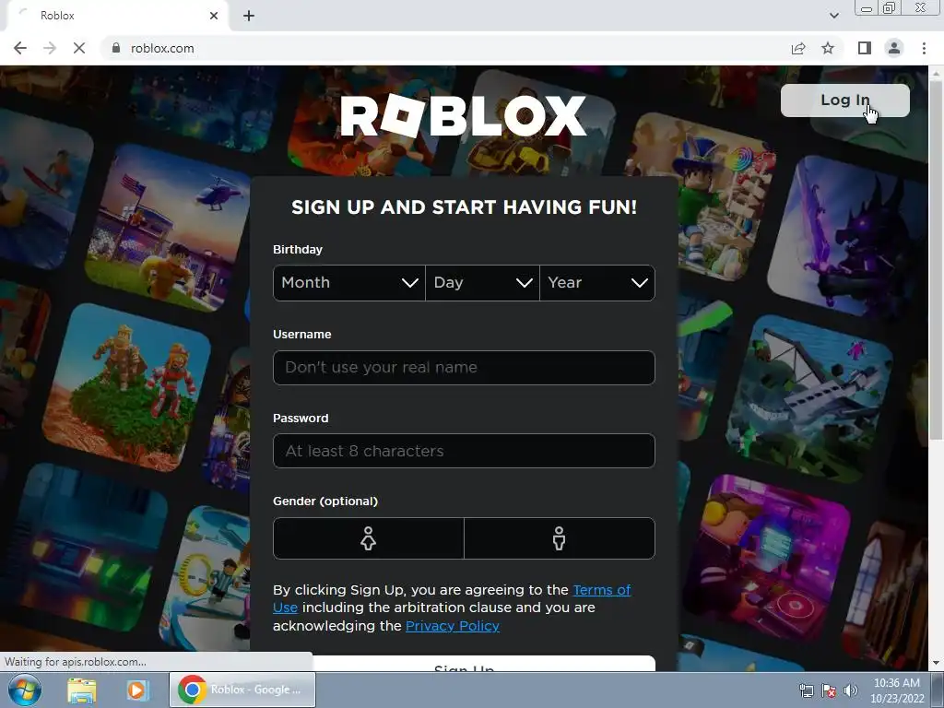Close the Roblox tab
The image size is (944, 708).
(x=214, y=16)
